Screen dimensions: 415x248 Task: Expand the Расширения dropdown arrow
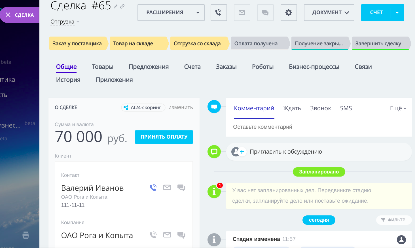point(198,13)
